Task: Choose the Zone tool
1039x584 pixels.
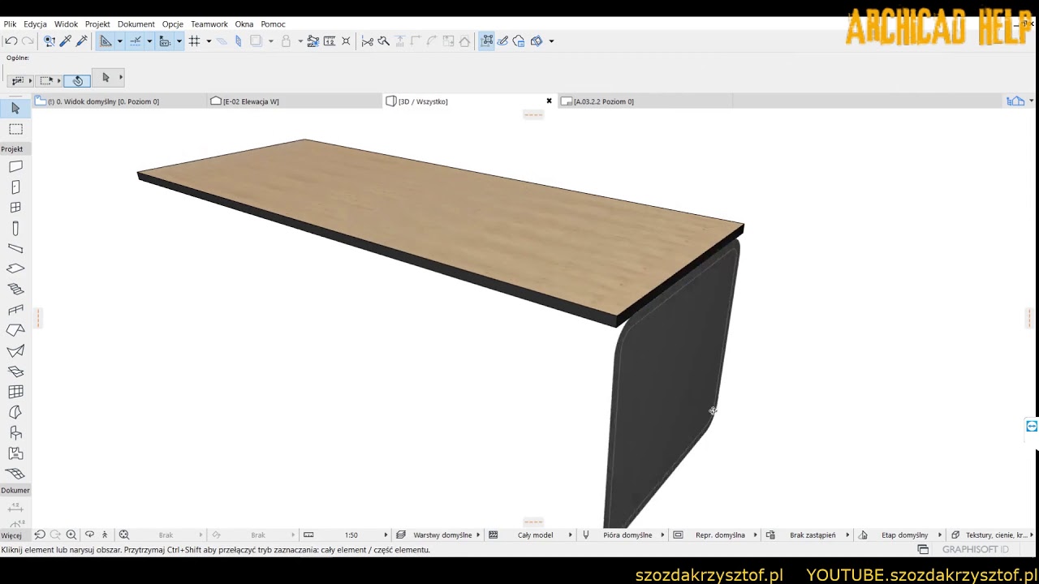Action: [15, 453]
